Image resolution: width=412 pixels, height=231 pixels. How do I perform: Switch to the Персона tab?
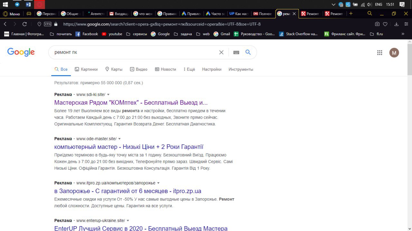click(46, 14)
